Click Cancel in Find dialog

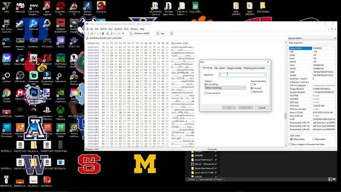pyautogui.click(x=262, y=108)
